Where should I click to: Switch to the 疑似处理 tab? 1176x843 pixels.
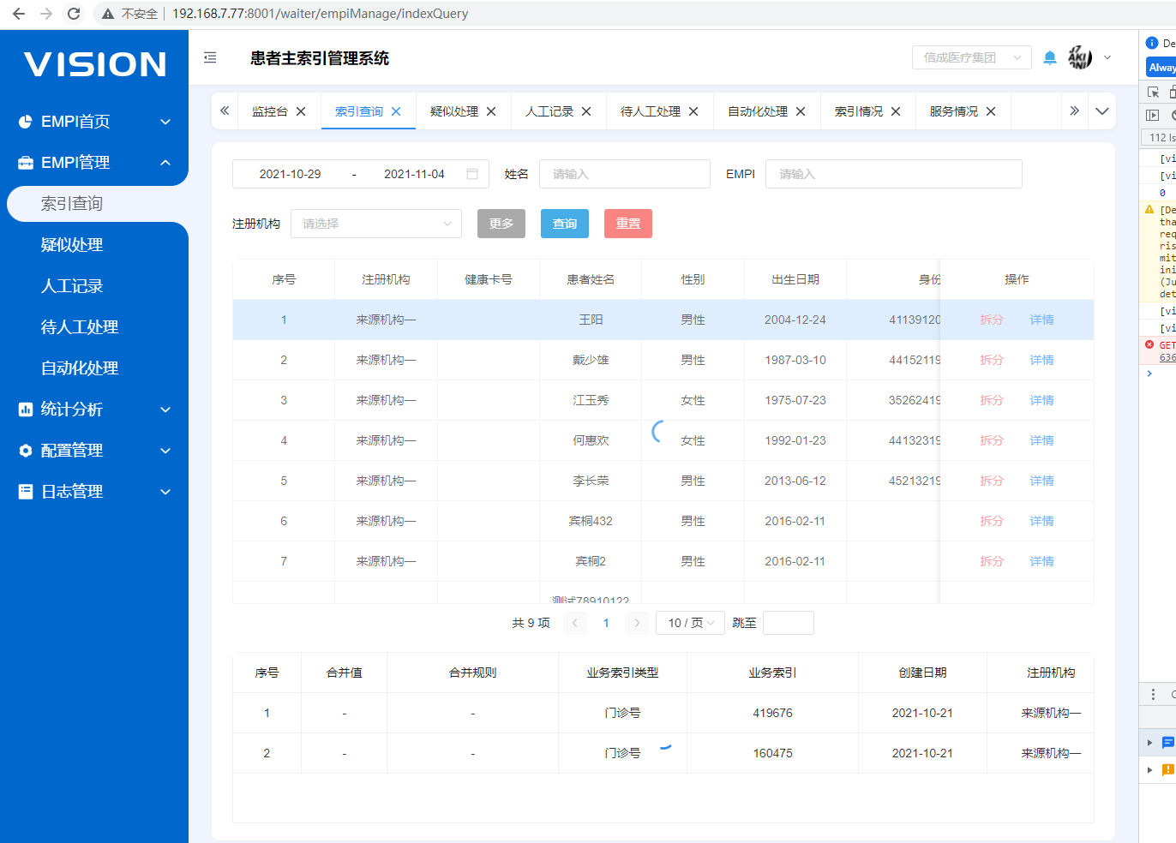coord(454,111)
